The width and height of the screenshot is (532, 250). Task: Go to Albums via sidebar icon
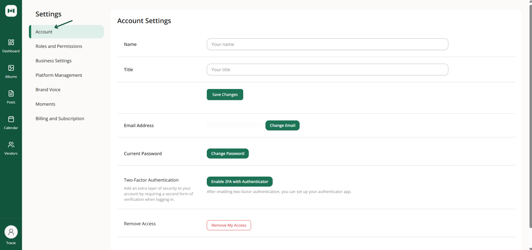tap(11, 68)
